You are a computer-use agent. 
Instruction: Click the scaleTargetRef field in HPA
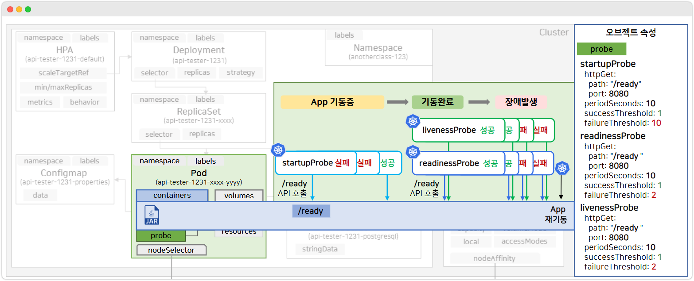tap(63, 73)
